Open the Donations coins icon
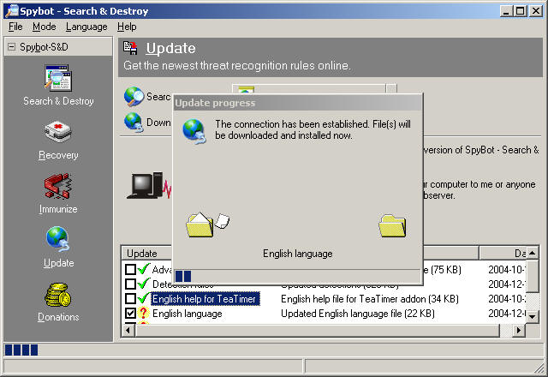This screenshot has width=548, height=377. point(58,295)
